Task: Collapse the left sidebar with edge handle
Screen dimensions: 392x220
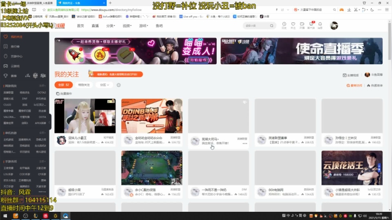Action: [50, 123]
